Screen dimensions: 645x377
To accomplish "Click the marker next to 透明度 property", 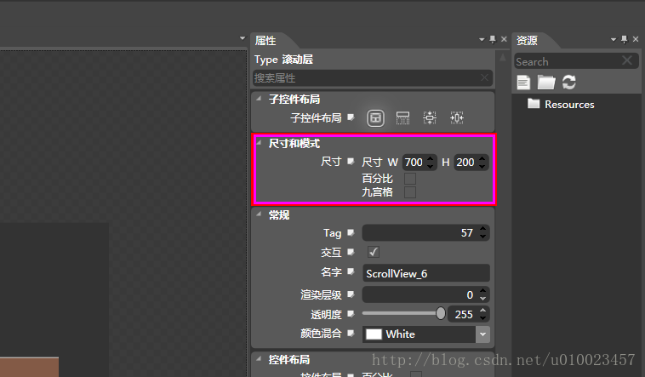I will tap(351, 314).
